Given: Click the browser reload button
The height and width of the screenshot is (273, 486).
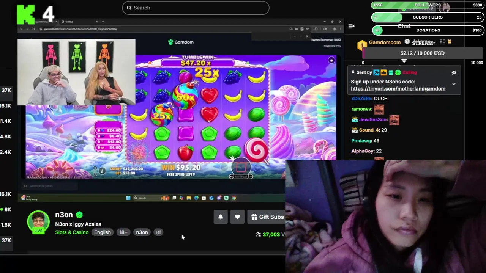Looking at the screenshot, I should click(33, 29).
